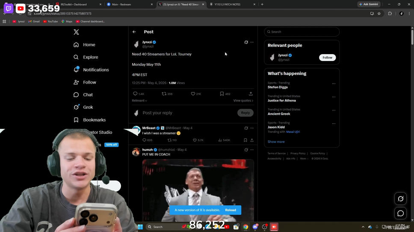Open a new browser tab
The height and width of the screenshot is (232, 414).
pyautogui.click(x=262, y=4)
